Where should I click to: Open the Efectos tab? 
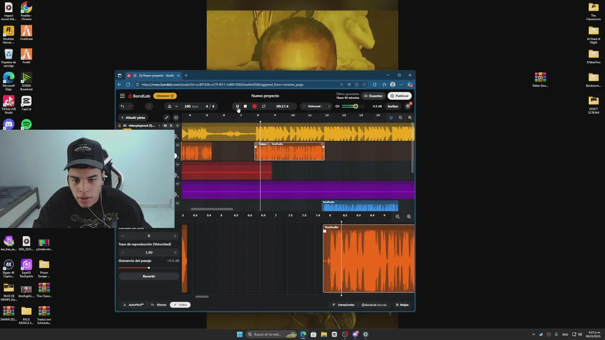click(x=159, y=305)
